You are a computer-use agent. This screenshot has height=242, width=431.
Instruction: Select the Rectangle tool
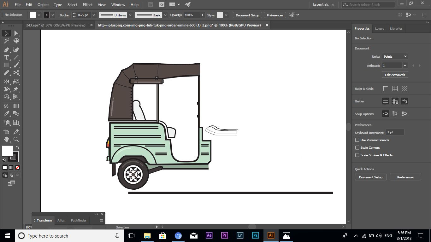(x=6, y=65)
